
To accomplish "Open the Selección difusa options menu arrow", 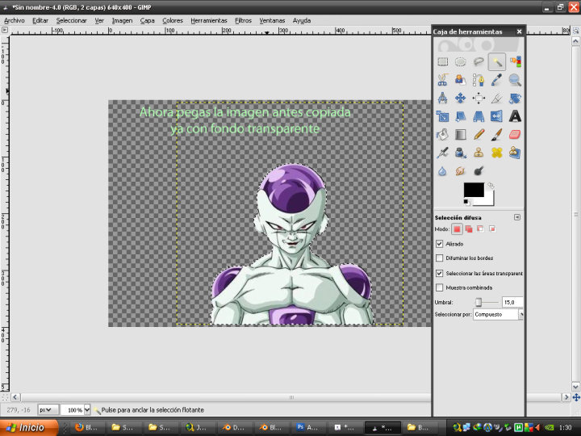I will coord(517,217).
